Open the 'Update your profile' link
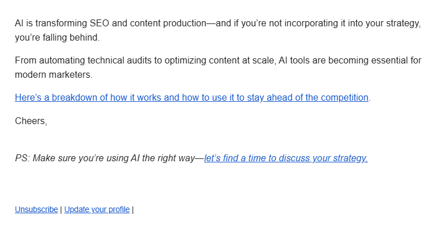Image resolution: width=446 pixels, height=227 pixels. coord(97,209)
